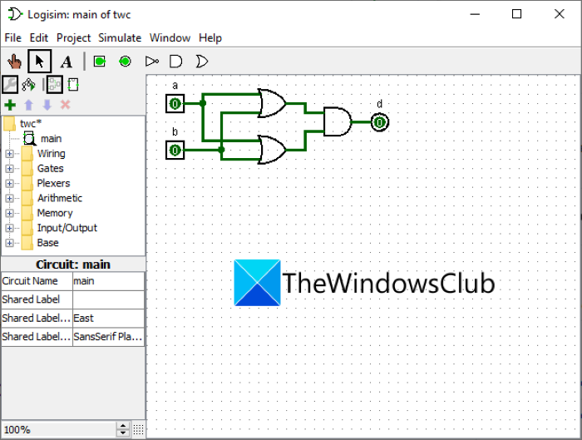The image size is (582, 440).
Task: Choose the Text tool A icon
Action: (x=67, y=62)
